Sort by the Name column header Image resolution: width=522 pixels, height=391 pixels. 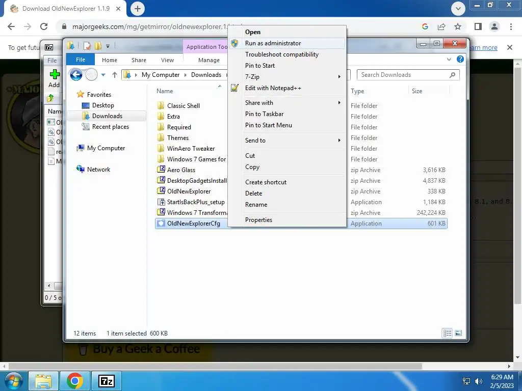click(165, 91)
